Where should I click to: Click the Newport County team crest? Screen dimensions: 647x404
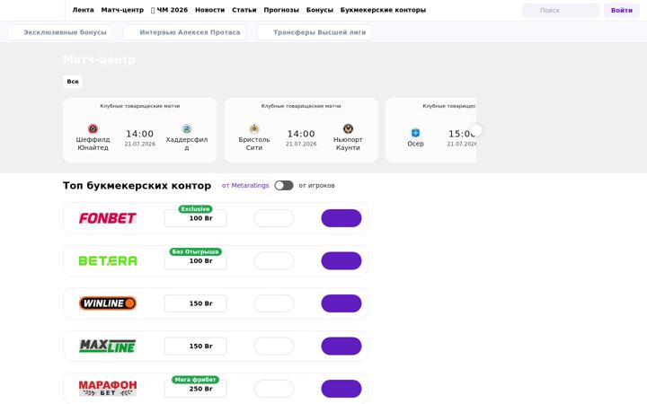(x=348, y=129)
